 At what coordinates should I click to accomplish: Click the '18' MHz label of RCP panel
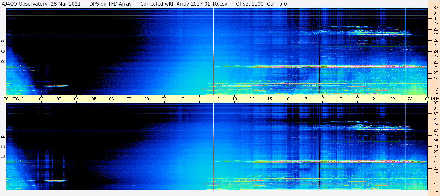pos(435,84)
